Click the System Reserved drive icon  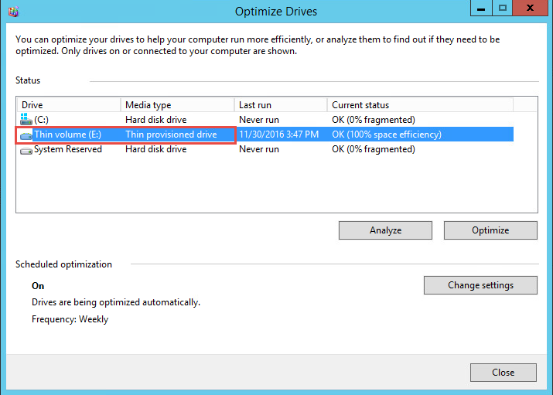tap(27, 149)
